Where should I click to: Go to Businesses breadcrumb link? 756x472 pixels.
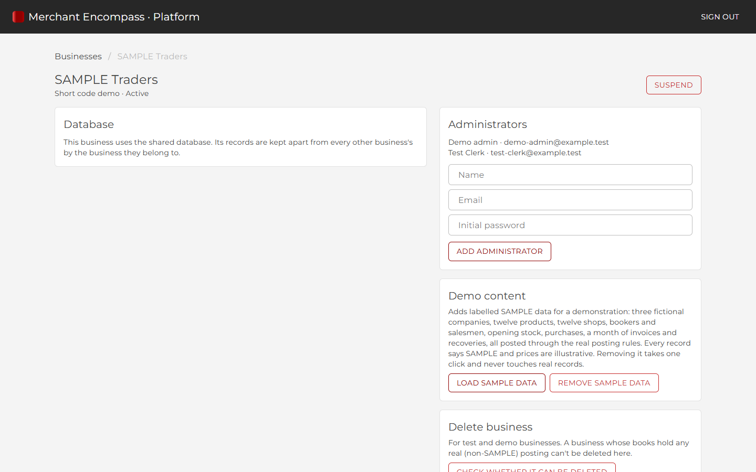[x=78, y=56]
